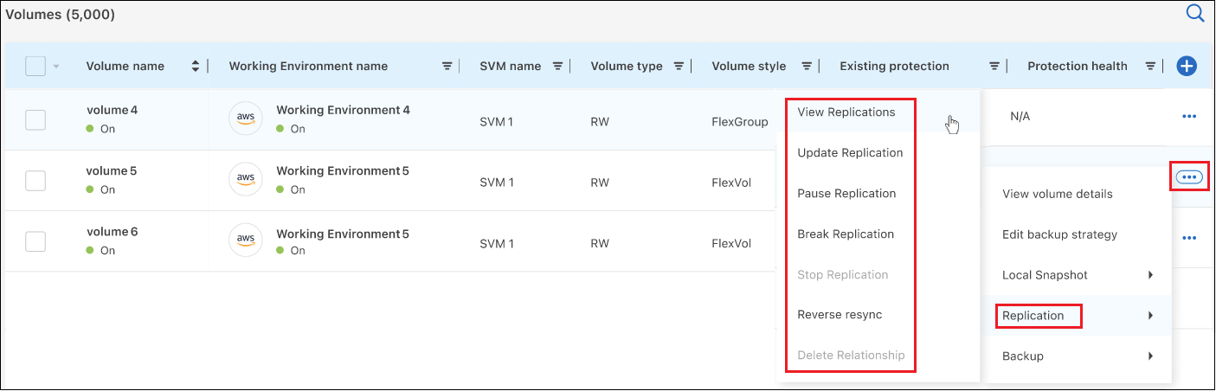
Task: Filter the Volume type column
Action: 679,67
